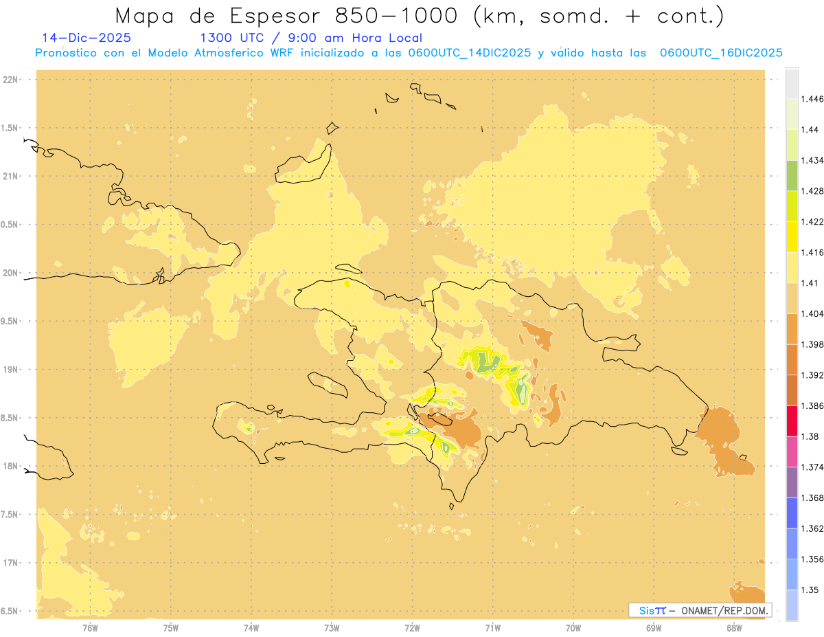Click the latitude axis label '20N'
Image resolution: width=824 pixels, height=637 pixels.
click(11, 273)
